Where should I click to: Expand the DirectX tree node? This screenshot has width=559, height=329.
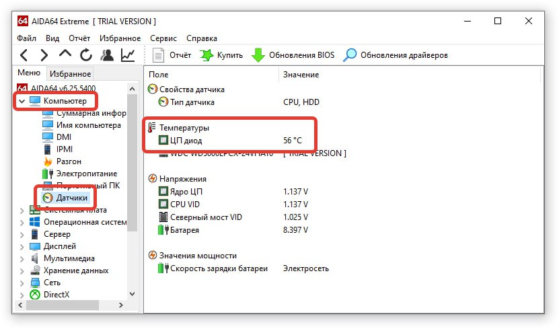click(22, 295)
